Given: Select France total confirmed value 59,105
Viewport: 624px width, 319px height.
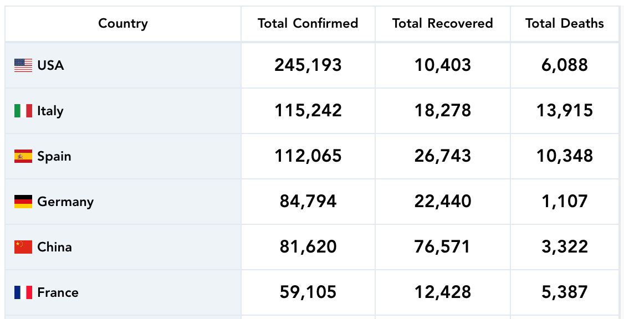Looking at the screenshot, I should point(308,292).
